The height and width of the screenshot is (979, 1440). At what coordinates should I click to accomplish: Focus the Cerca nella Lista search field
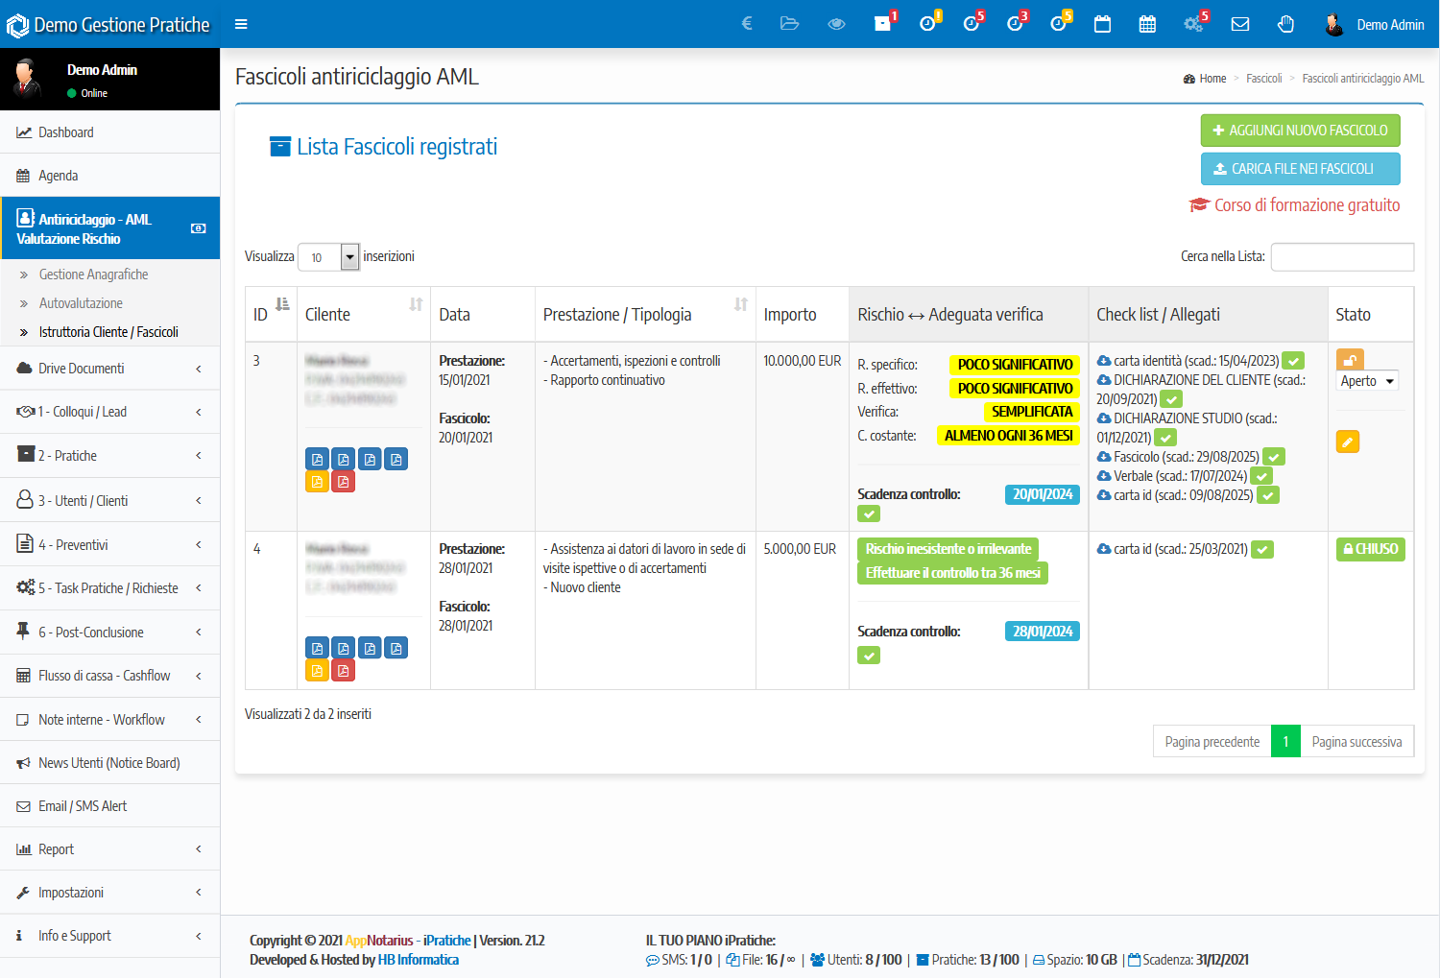[x=1342, y=257]
